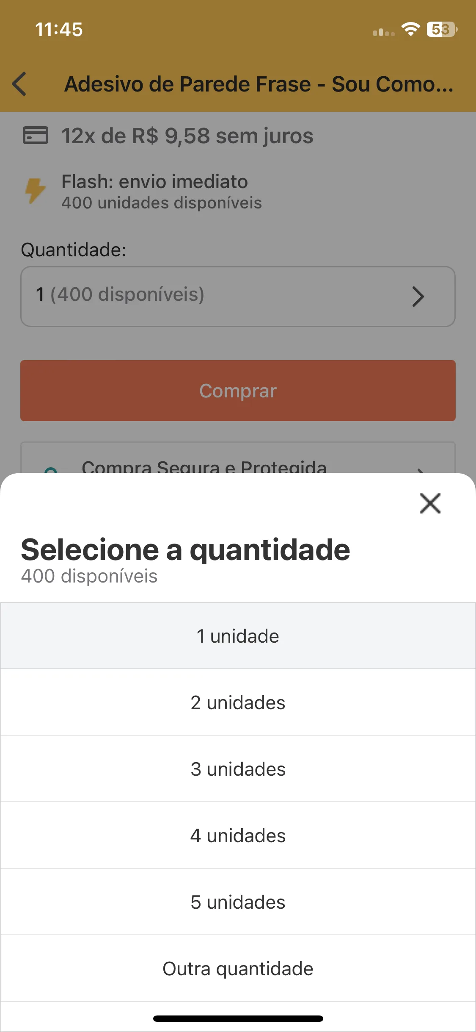This screenshot has height=1032, width=476.
Task: Tap the 12x de R$ 9,58 installment text
Action: point(187,136)
